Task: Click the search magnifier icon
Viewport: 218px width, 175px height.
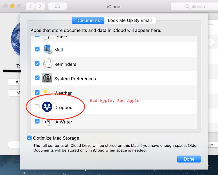Action: [x=187, y=7]
